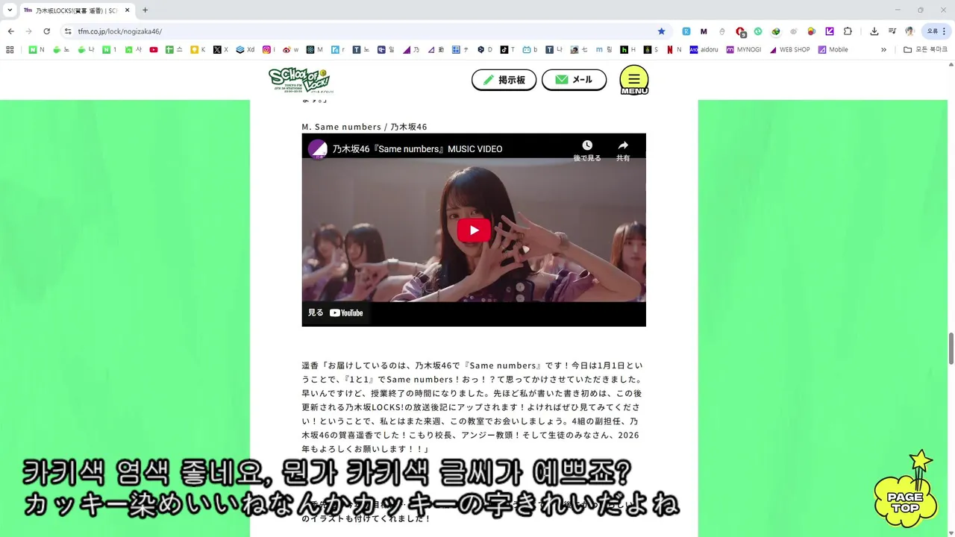Open the browser profile avatar
The height and width of the screenshot is (537, 955).
coord(909,31)
